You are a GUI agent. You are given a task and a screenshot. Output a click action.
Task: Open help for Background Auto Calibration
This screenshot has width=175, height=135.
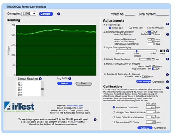(168, 34)
